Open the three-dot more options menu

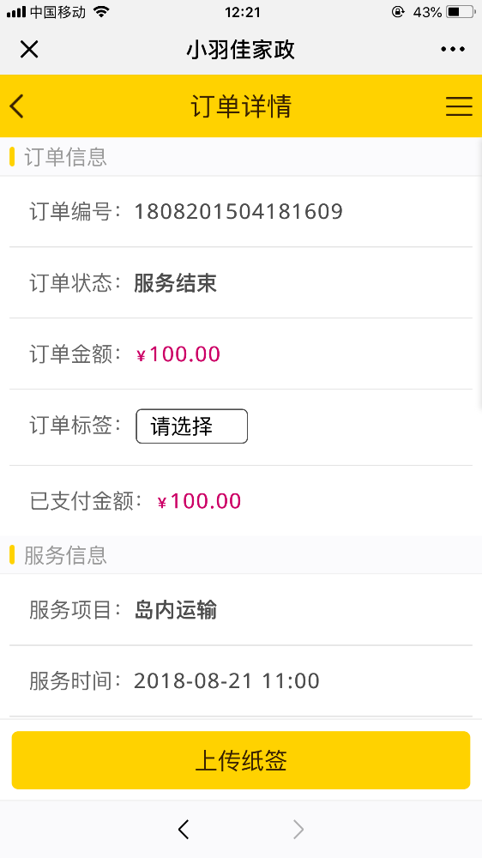coord(453,49)
